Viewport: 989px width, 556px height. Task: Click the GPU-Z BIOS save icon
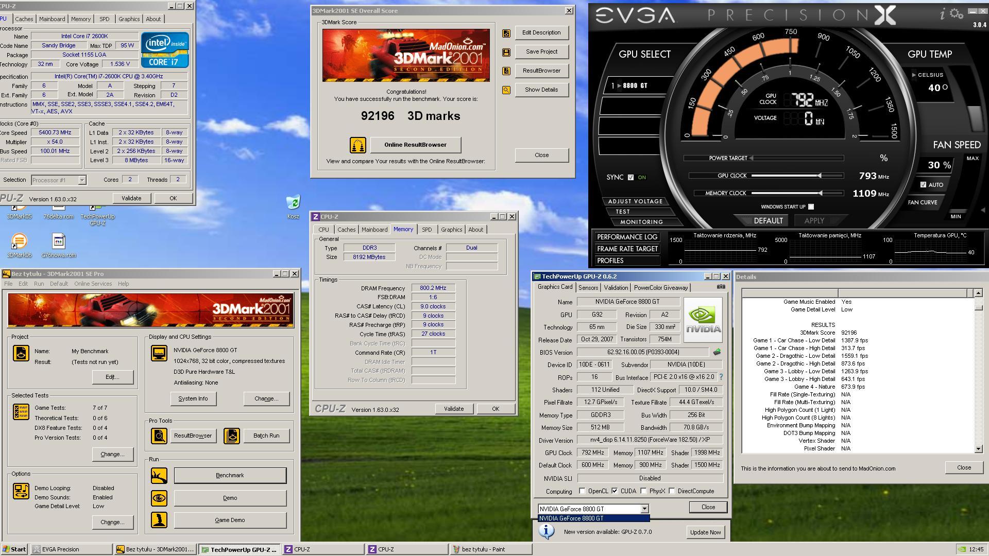[x=717, y=352]
